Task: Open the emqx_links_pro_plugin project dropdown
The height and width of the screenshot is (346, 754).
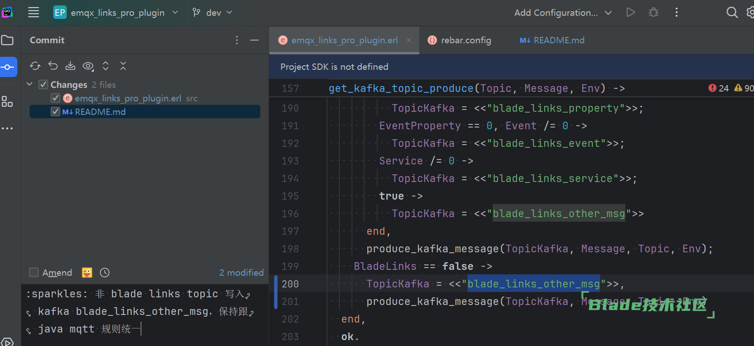Action: point(116,13)
